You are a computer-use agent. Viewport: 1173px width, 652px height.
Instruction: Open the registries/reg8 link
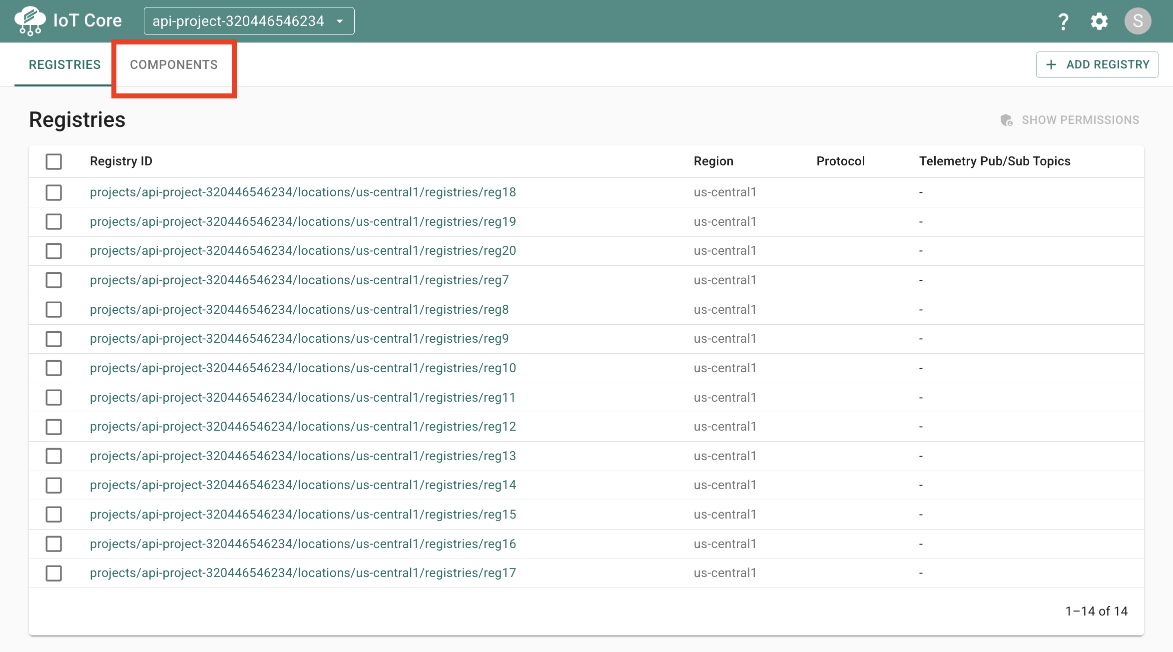(x=299, y=310)
